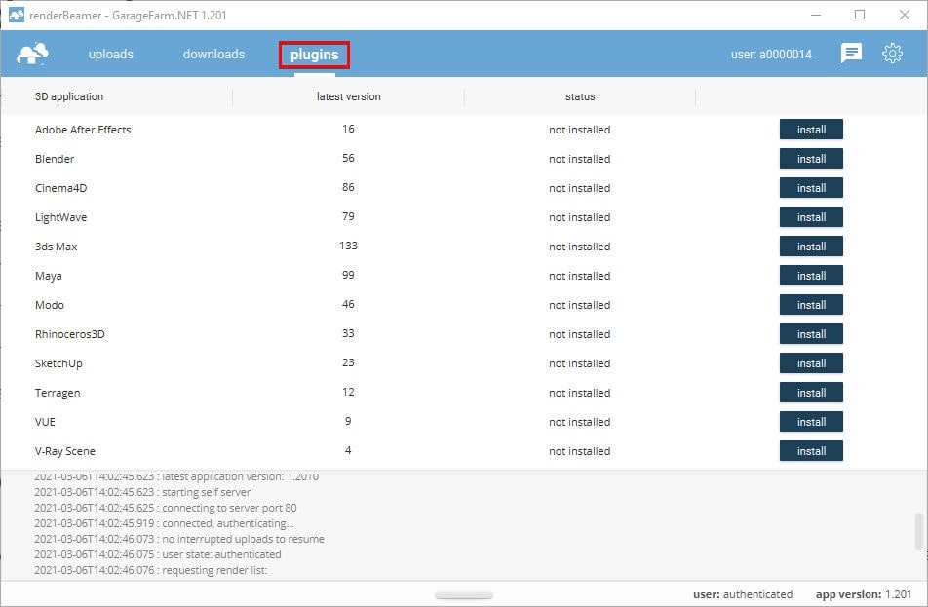Switch to the uploads tab
The height and width of the screenshot is (607, 928).
tap(111, 54)
